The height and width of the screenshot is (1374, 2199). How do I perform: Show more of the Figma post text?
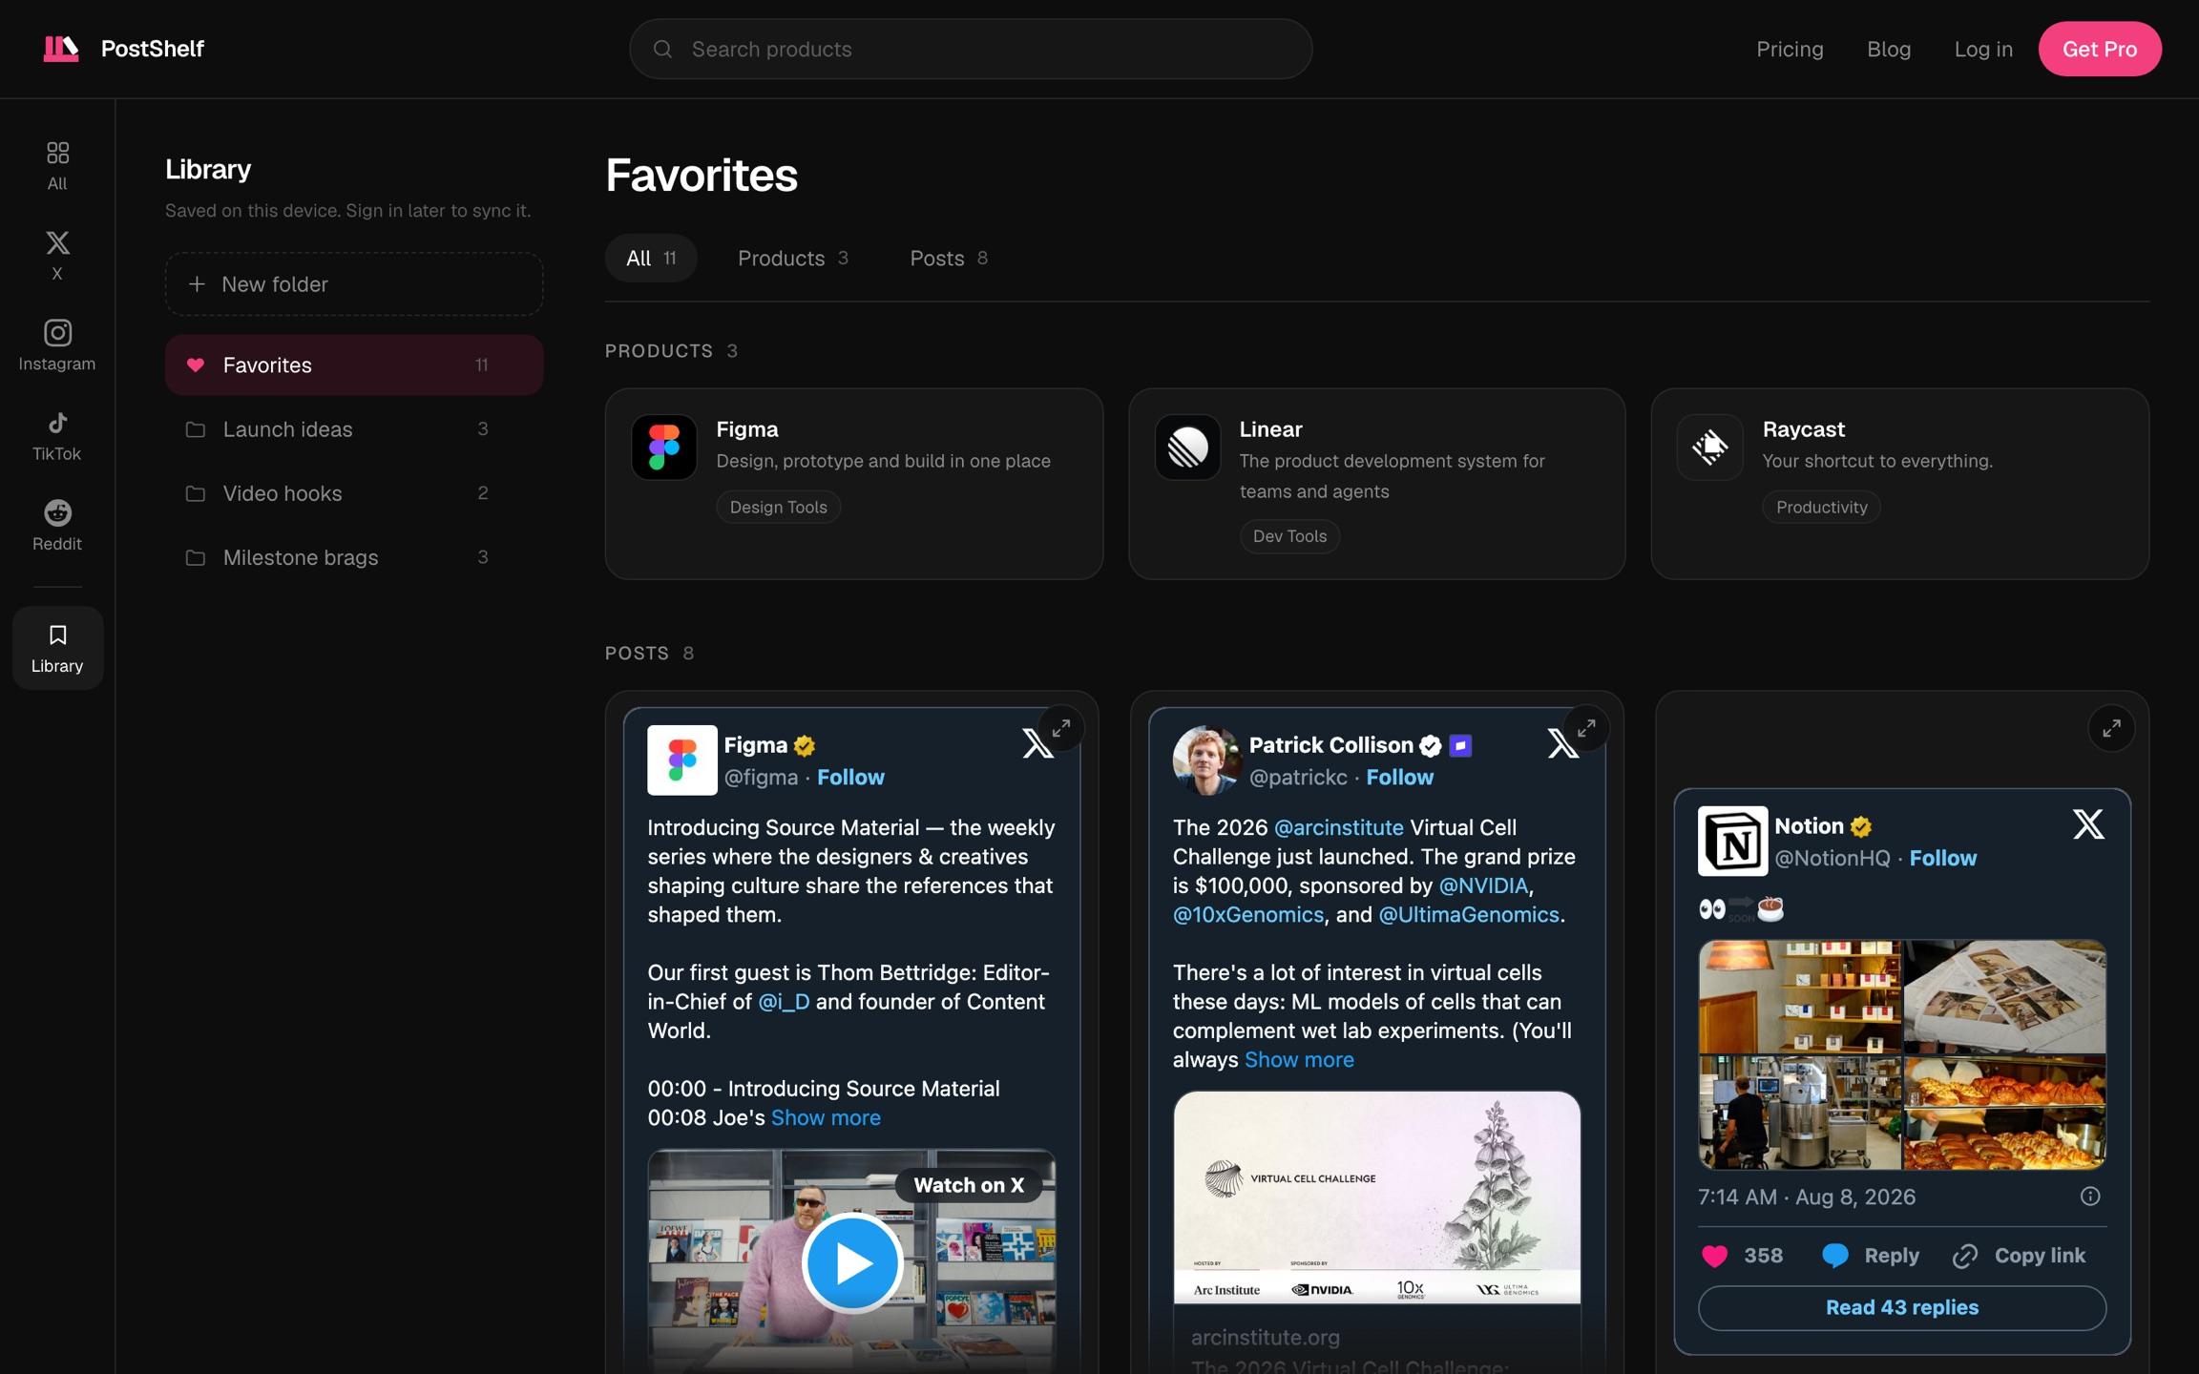[x=826, y=1118]
